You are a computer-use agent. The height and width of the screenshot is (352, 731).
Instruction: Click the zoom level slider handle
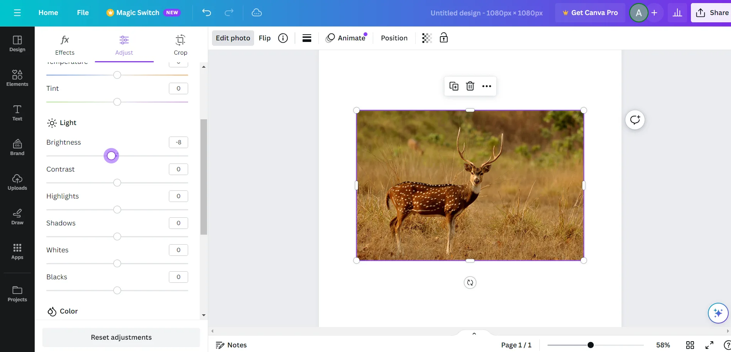[590, 345]
